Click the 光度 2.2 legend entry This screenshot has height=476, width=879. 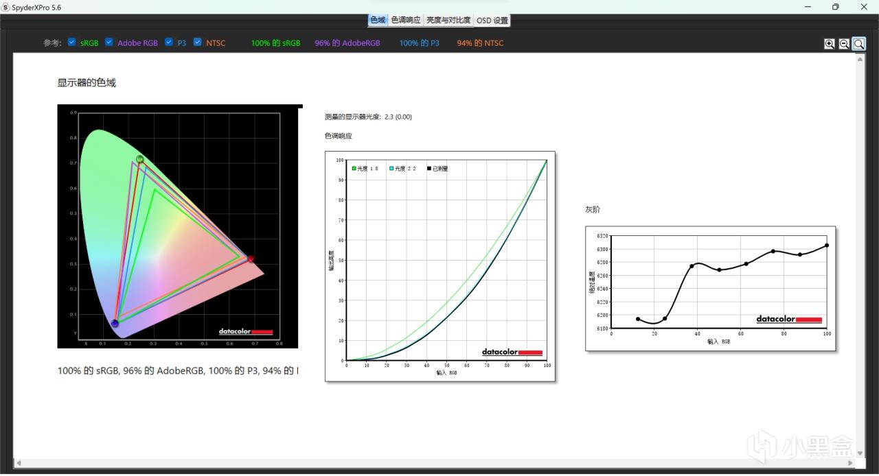tap(402, 168)
